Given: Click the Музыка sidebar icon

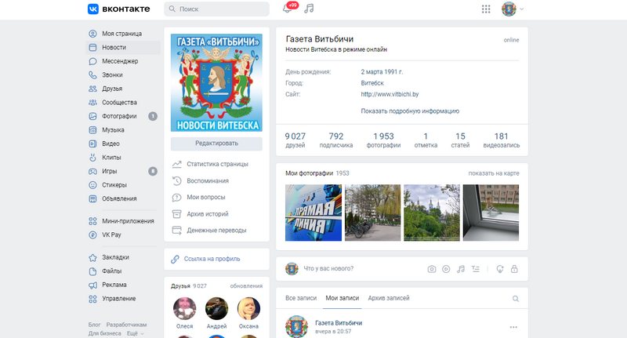Looking at the screenshot, I should point(92,130).
